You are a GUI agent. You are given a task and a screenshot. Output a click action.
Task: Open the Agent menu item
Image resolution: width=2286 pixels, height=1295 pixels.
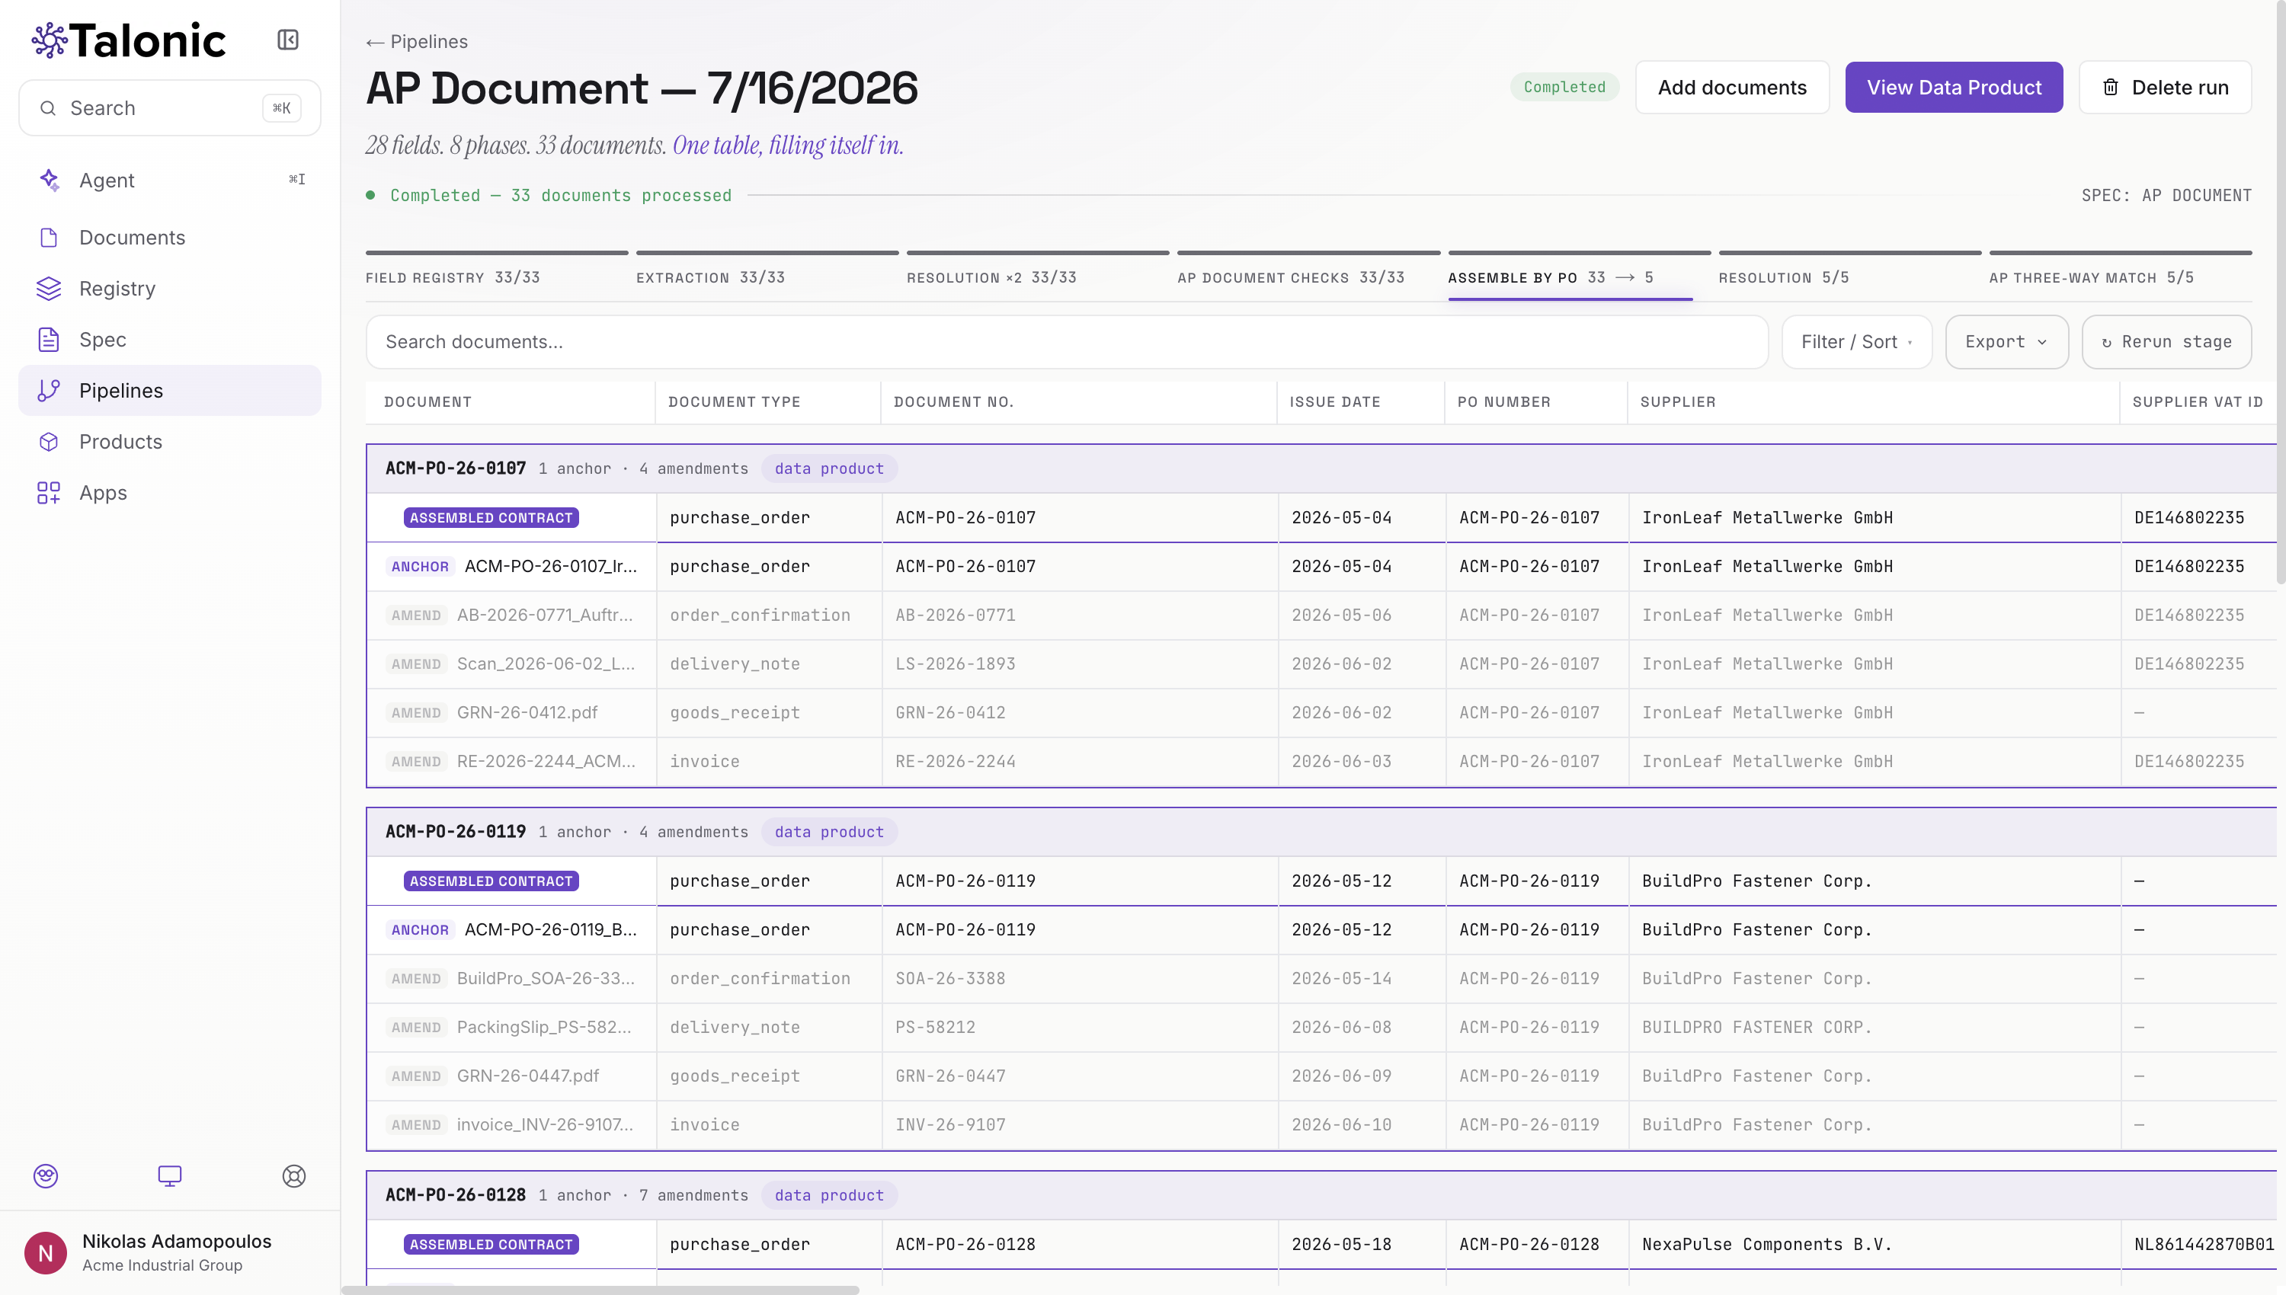[169, 180]
